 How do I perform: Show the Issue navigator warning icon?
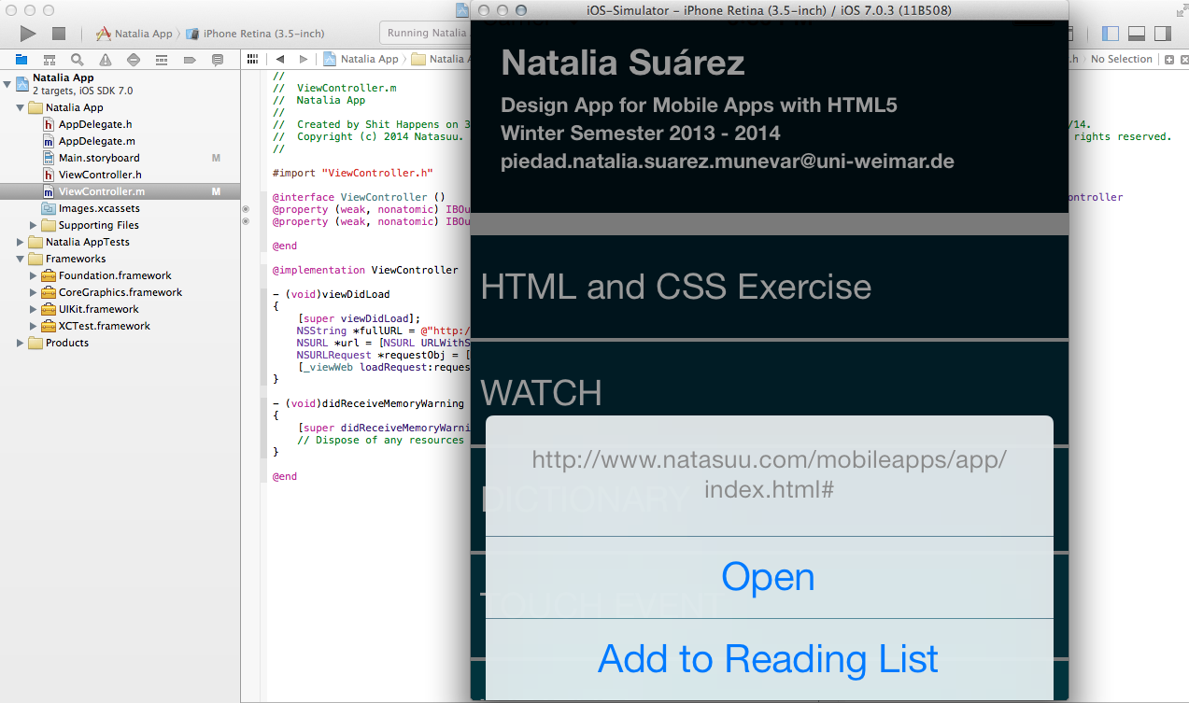[x=106, y=60]
